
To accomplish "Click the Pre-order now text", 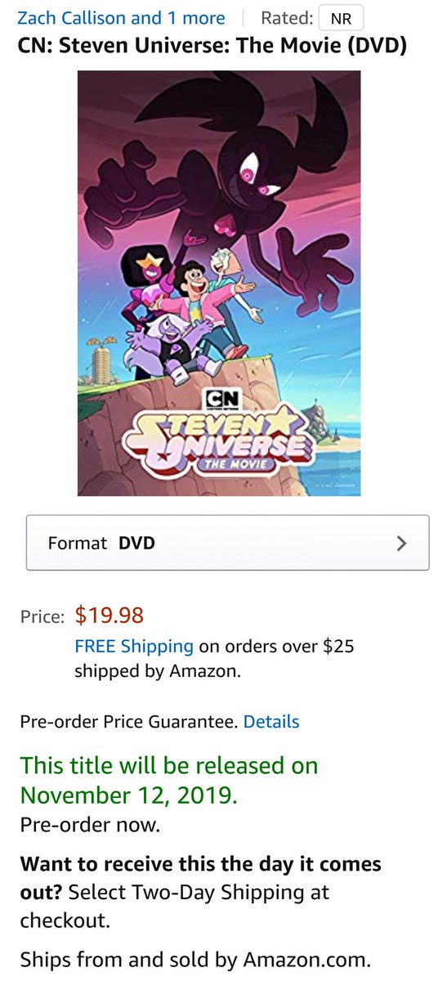I will pyautogui.click(x=90, y=825).
